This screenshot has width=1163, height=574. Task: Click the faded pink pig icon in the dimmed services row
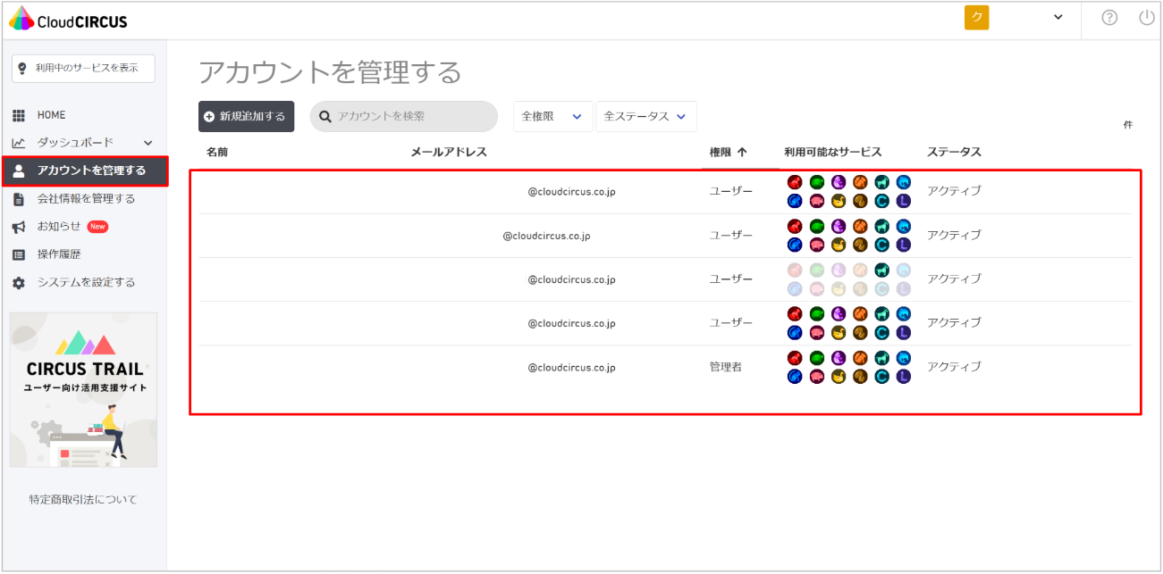817,289
